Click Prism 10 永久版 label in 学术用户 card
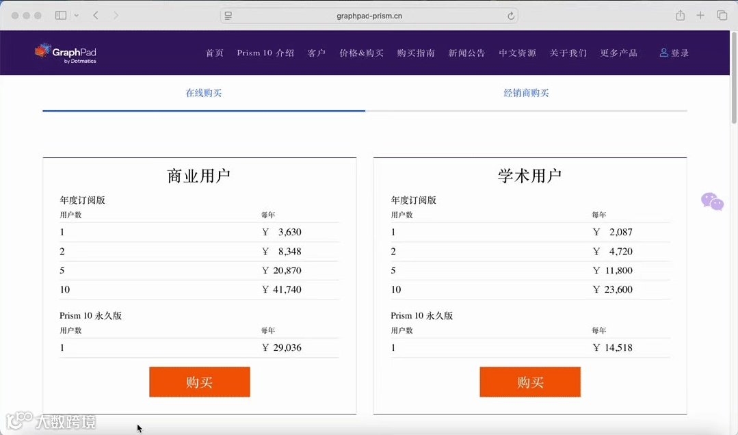This screenshot has height=435, width=738. (x=421, y=315)
